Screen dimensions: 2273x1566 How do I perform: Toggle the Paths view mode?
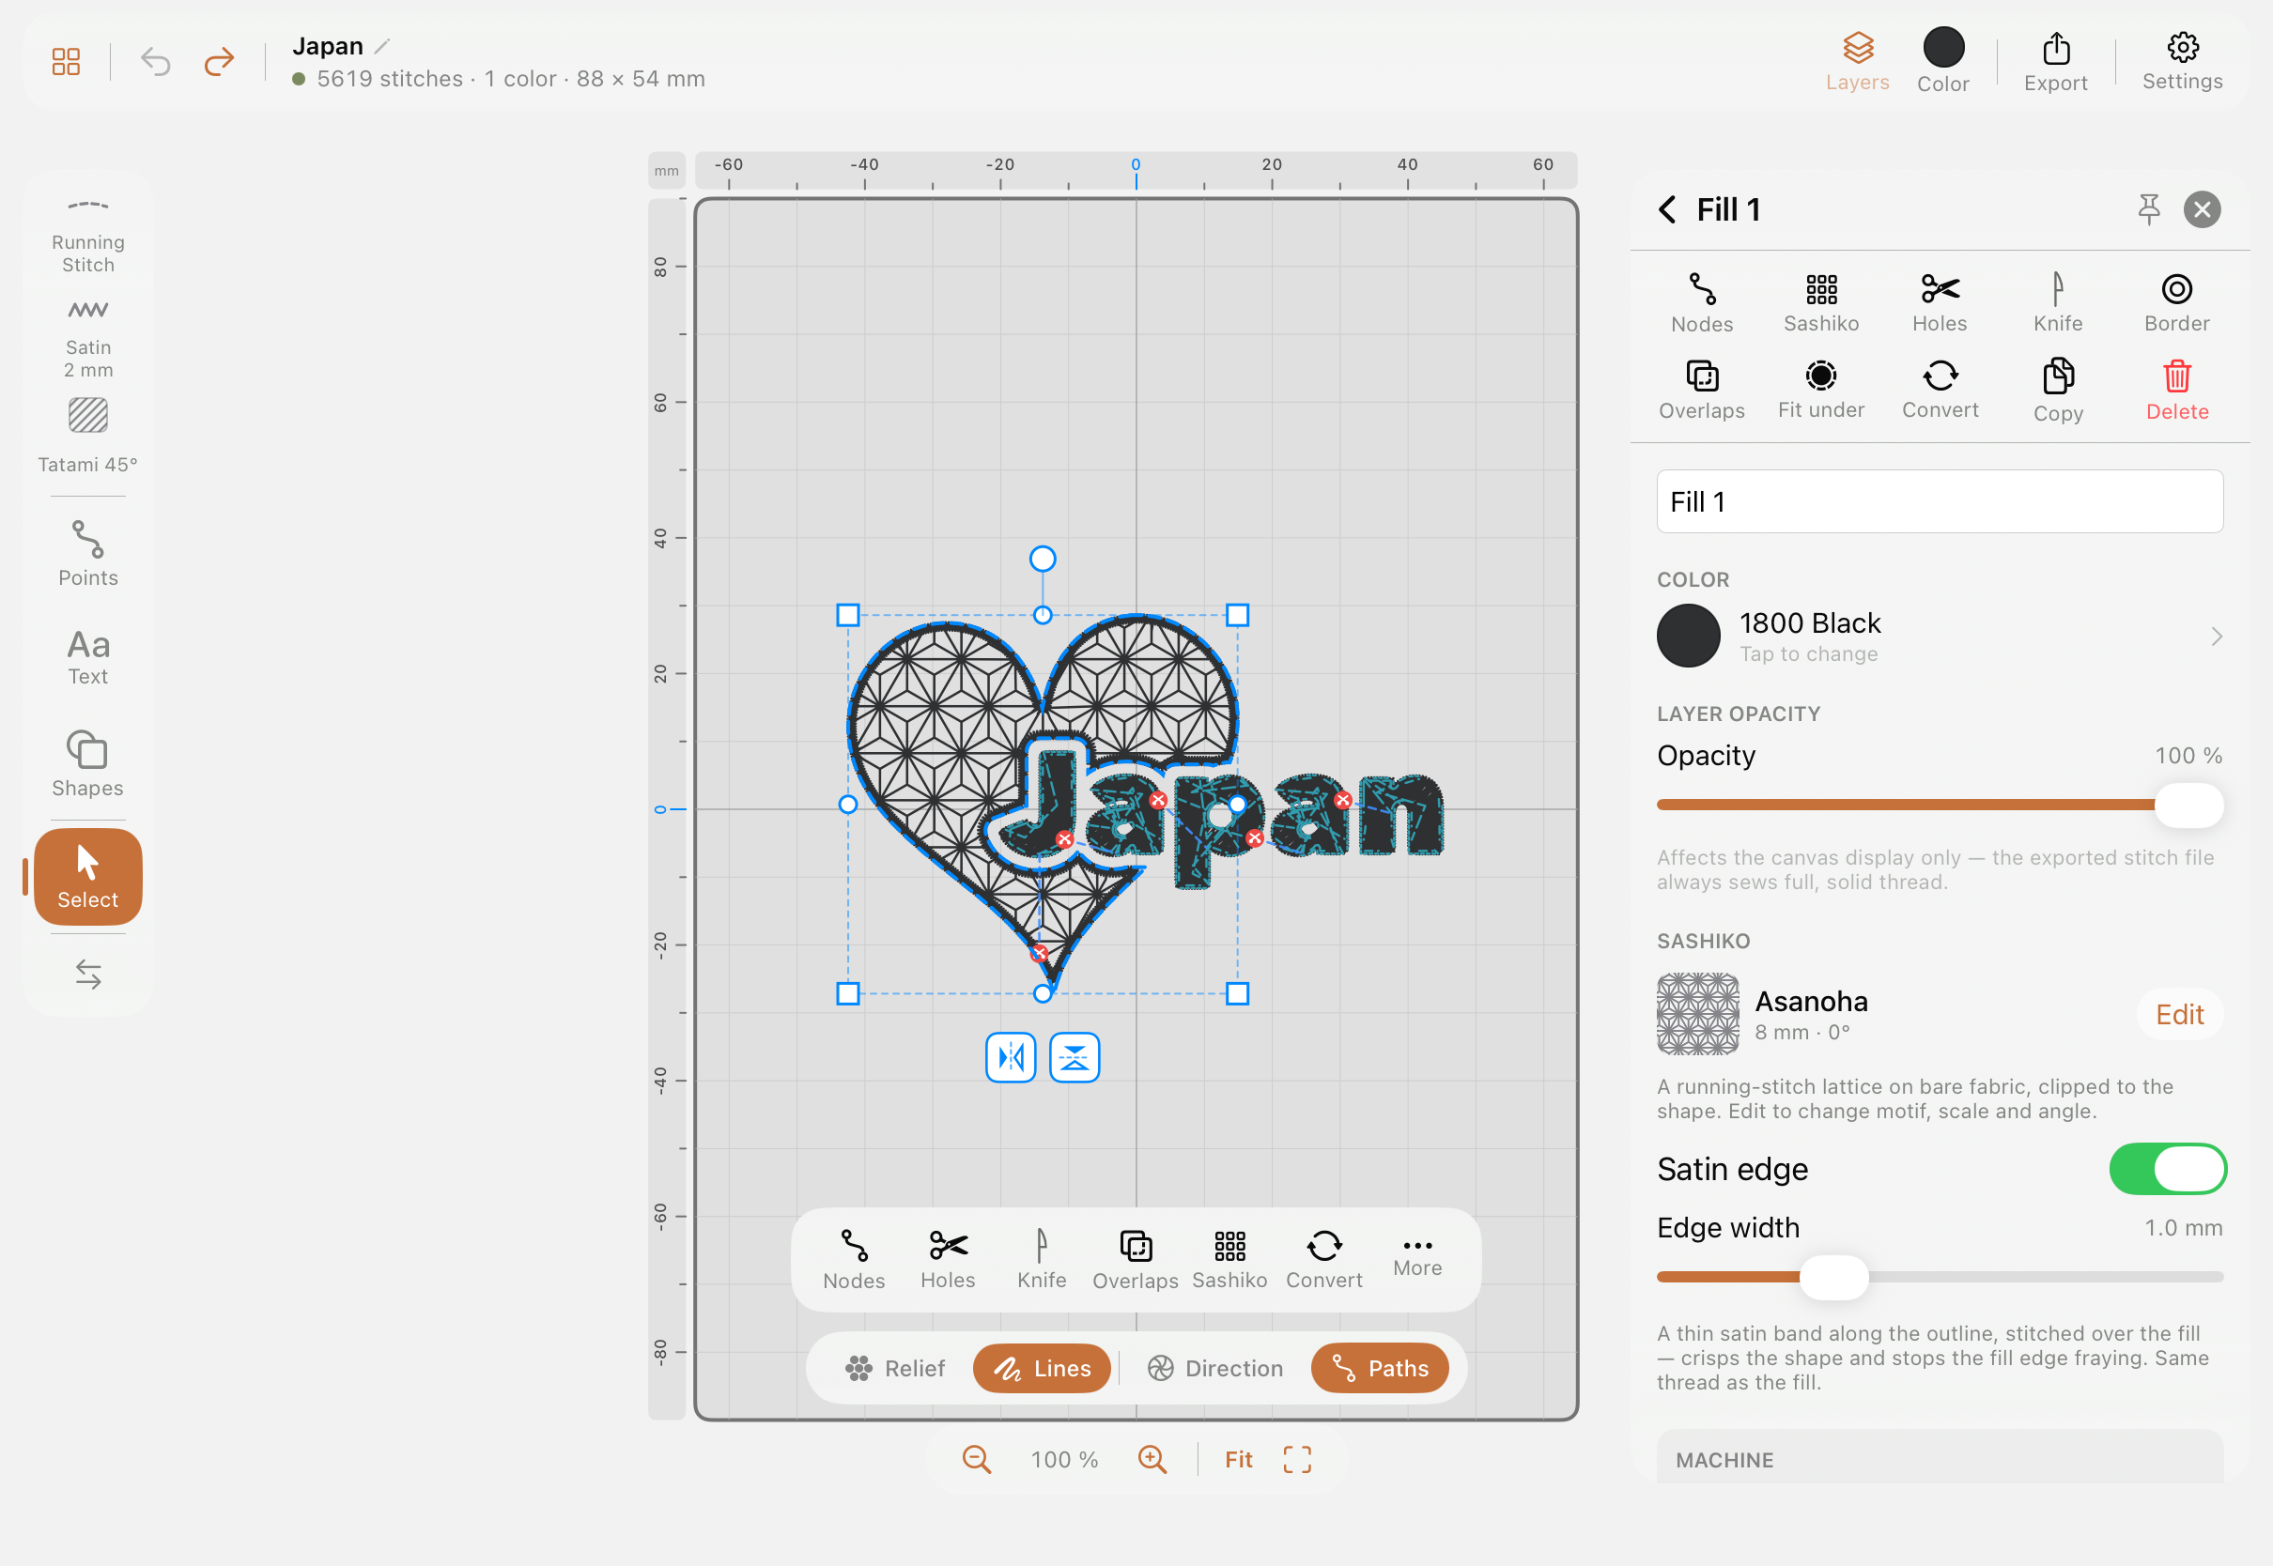pos(1379,1368)
